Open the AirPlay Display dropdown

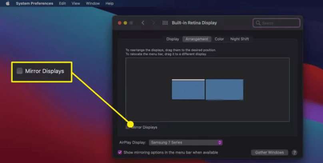pyautogui.click(x=185, y=142)
